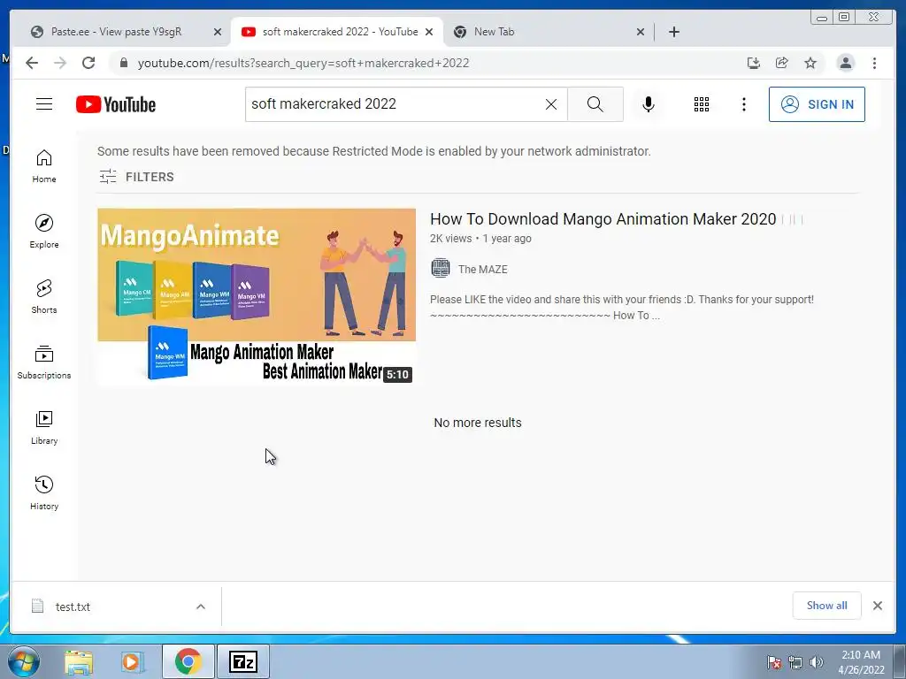The height and width of the screenshot is (679, 906).
Task: Open the Chrome three-dot menu
Action: tap(874, 63)
